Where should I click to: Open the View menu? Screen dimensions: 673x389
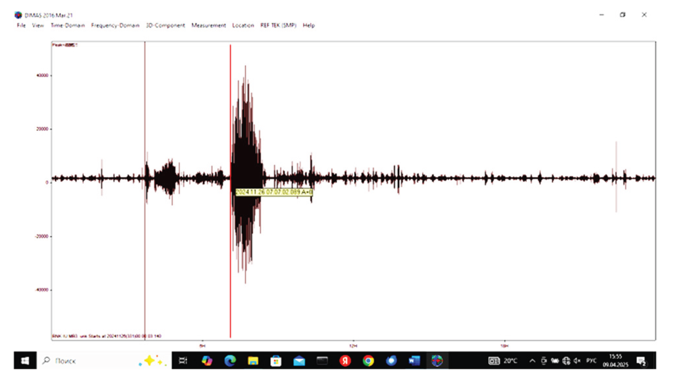(38, 25)
